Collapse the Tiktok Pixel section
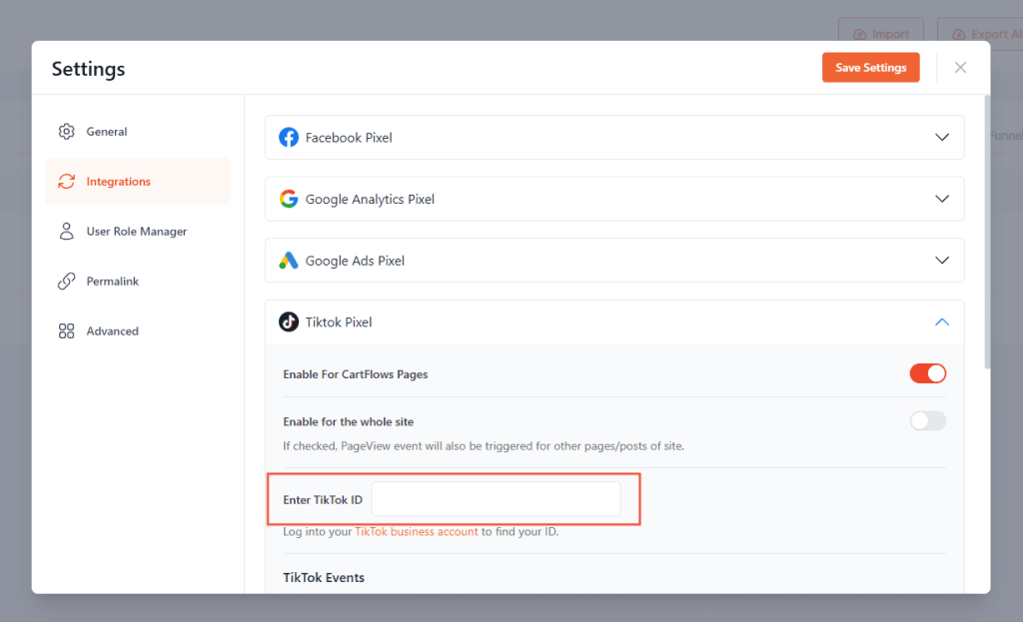The image size is (1023, 622). [941, 321]
